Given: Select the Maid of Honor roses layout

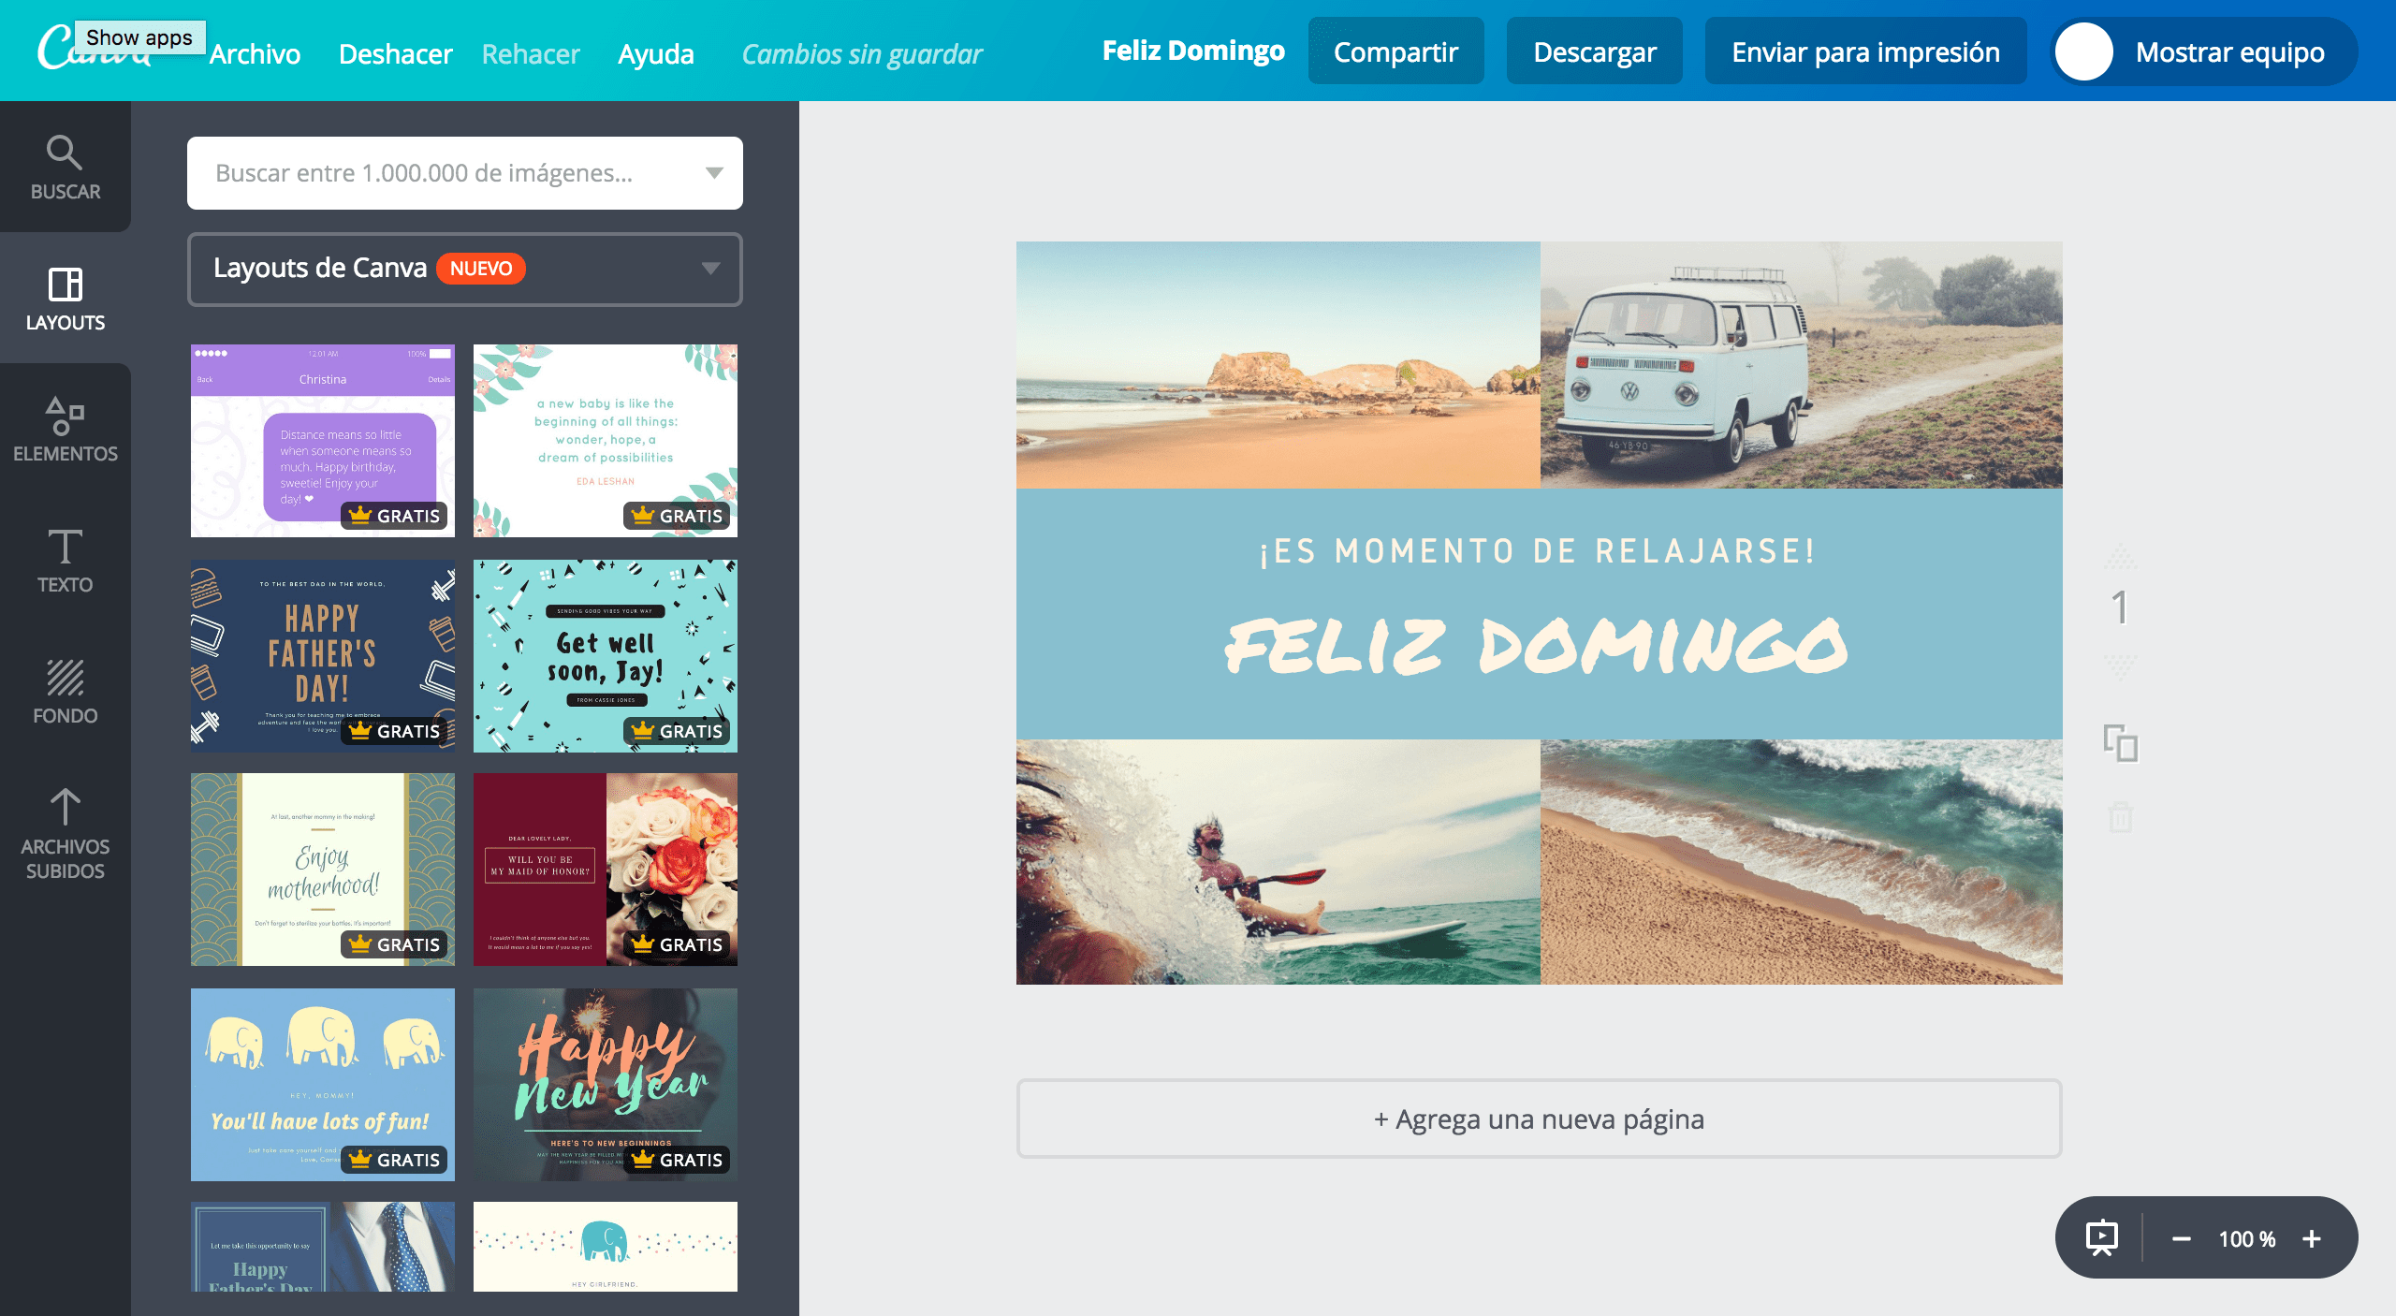Looking at the screenshot, I should pyautogui.click(x=606, y=870).
